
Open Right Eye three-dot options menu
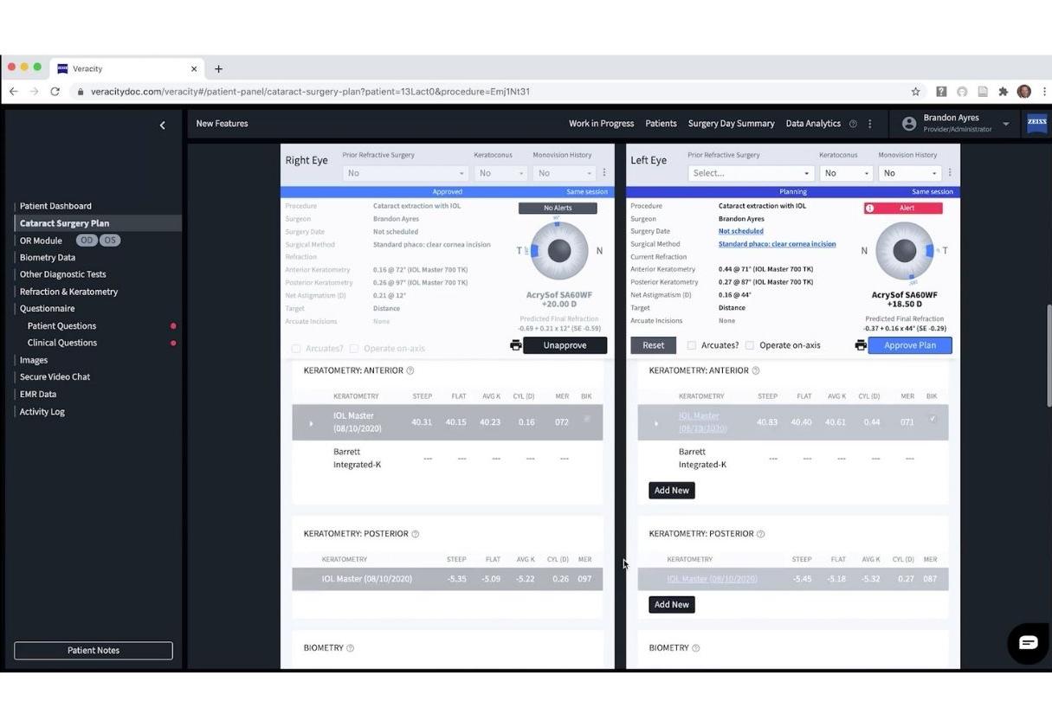pos(604,173)
